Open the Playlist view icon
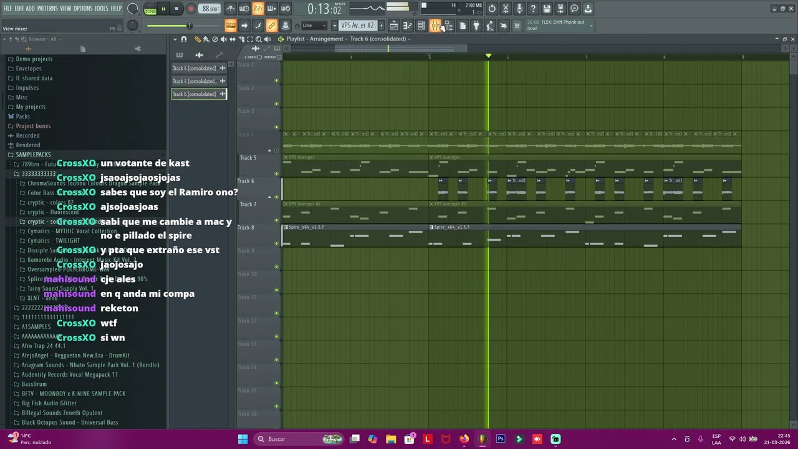The width and height of the screenshot is (798, 449). pos(394,26)
